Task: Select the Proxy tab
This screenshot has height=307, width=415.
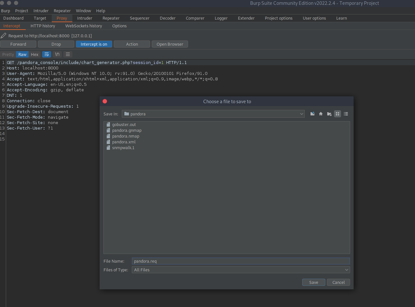Action: point(62,18)
